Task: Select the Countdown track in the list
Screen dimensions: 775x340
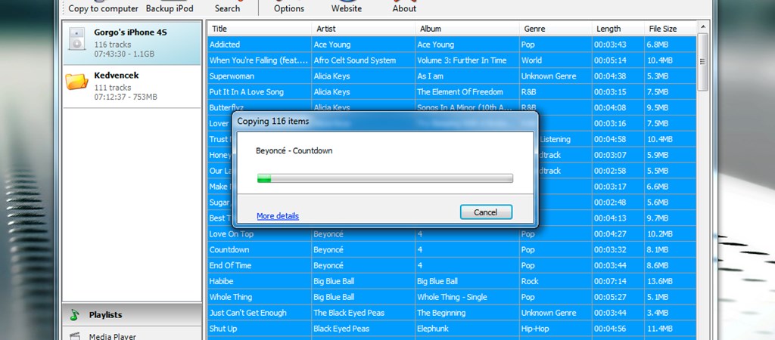Action: [x=451, y=249]
